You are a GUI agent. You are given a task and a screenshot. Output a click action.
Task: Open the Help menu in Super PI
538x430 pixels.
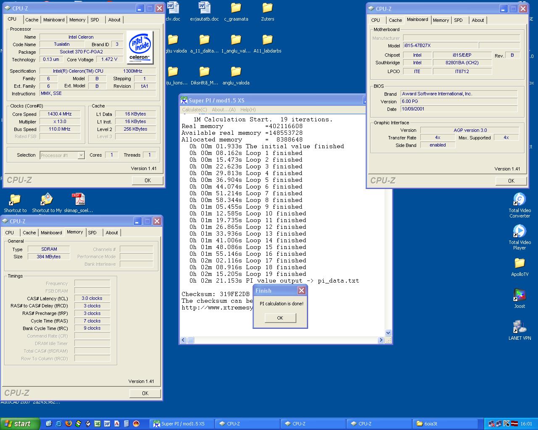pyautogui.click(x=248, y=110)
